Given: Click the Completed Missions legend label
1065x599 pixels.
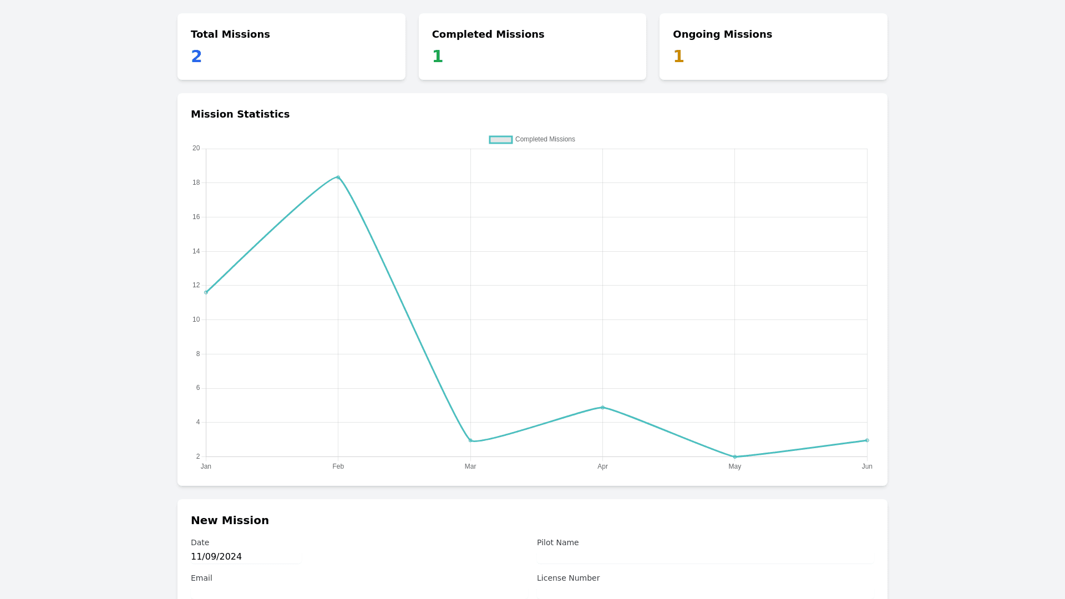Looking at the screenshot, I should [545, 139].
